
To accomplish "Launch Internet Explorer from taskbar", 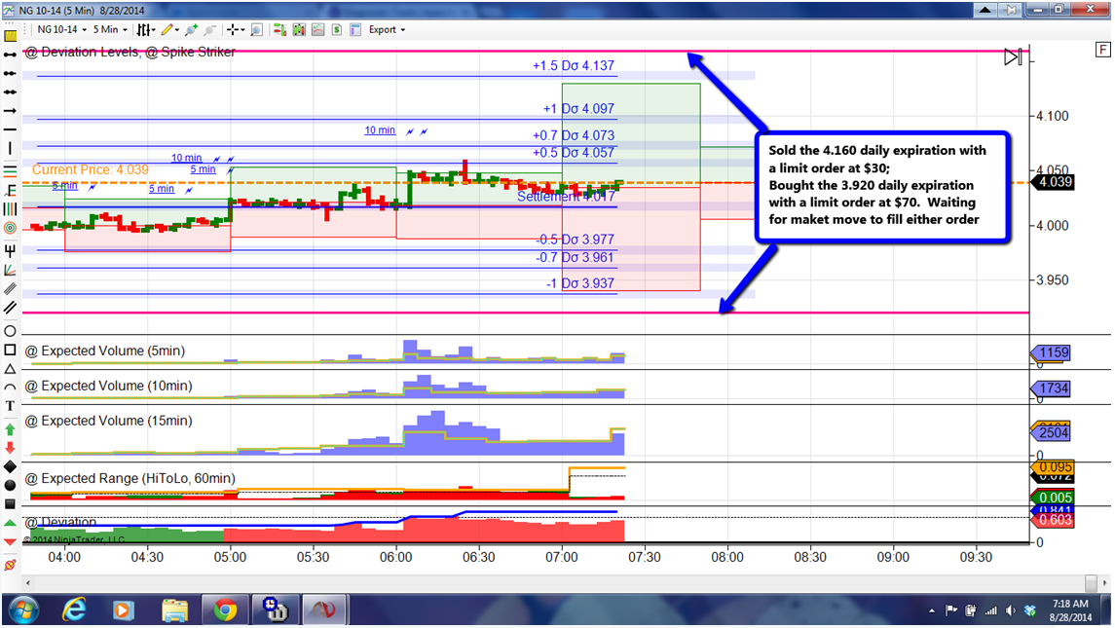I will [x=74, y=610].
